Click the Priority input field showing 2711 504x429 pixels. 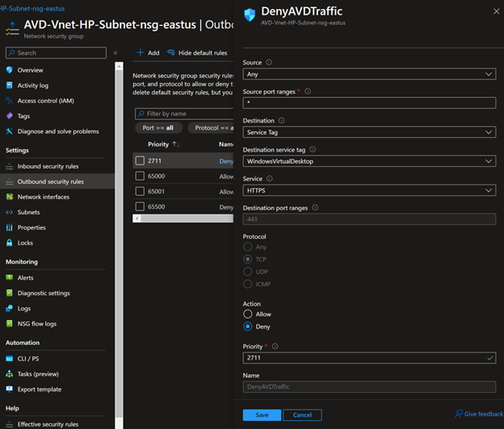click(x=369, y=358)
